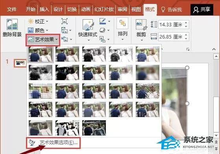220x154 pixels.
Task: Click the Quick Styles (快速样式) icon
Action: [x=88, y=25]
